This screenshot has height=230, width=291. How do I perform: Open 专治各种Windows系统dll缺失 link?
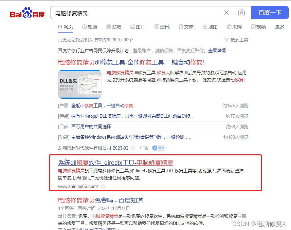pyautogui.click(x=131, y=137)
